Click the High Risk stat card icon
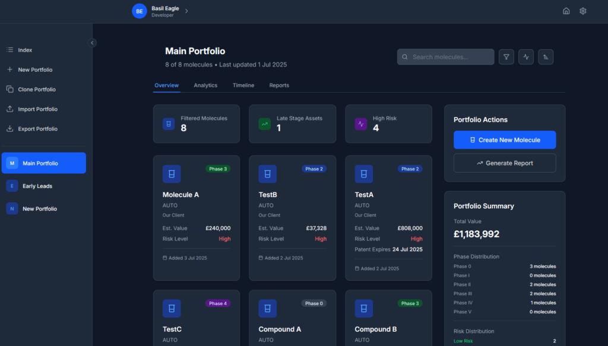Image resolution: width=608 pixels, height=346 pixels. click(x=361, y=124)
